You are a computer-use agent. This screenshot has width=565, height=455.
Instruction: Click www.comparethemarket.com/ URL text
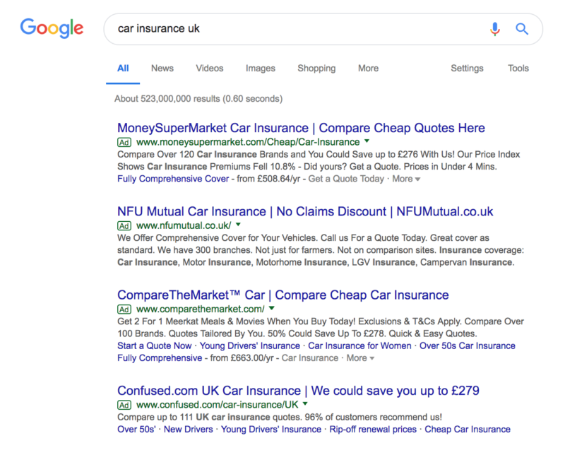201,309
